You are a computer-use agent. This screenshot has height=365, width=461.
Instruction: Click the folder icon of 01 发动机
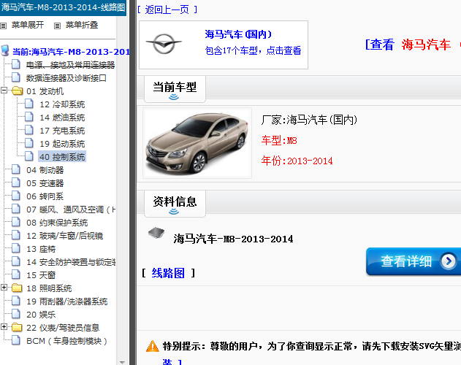click(x=17, y=91)
